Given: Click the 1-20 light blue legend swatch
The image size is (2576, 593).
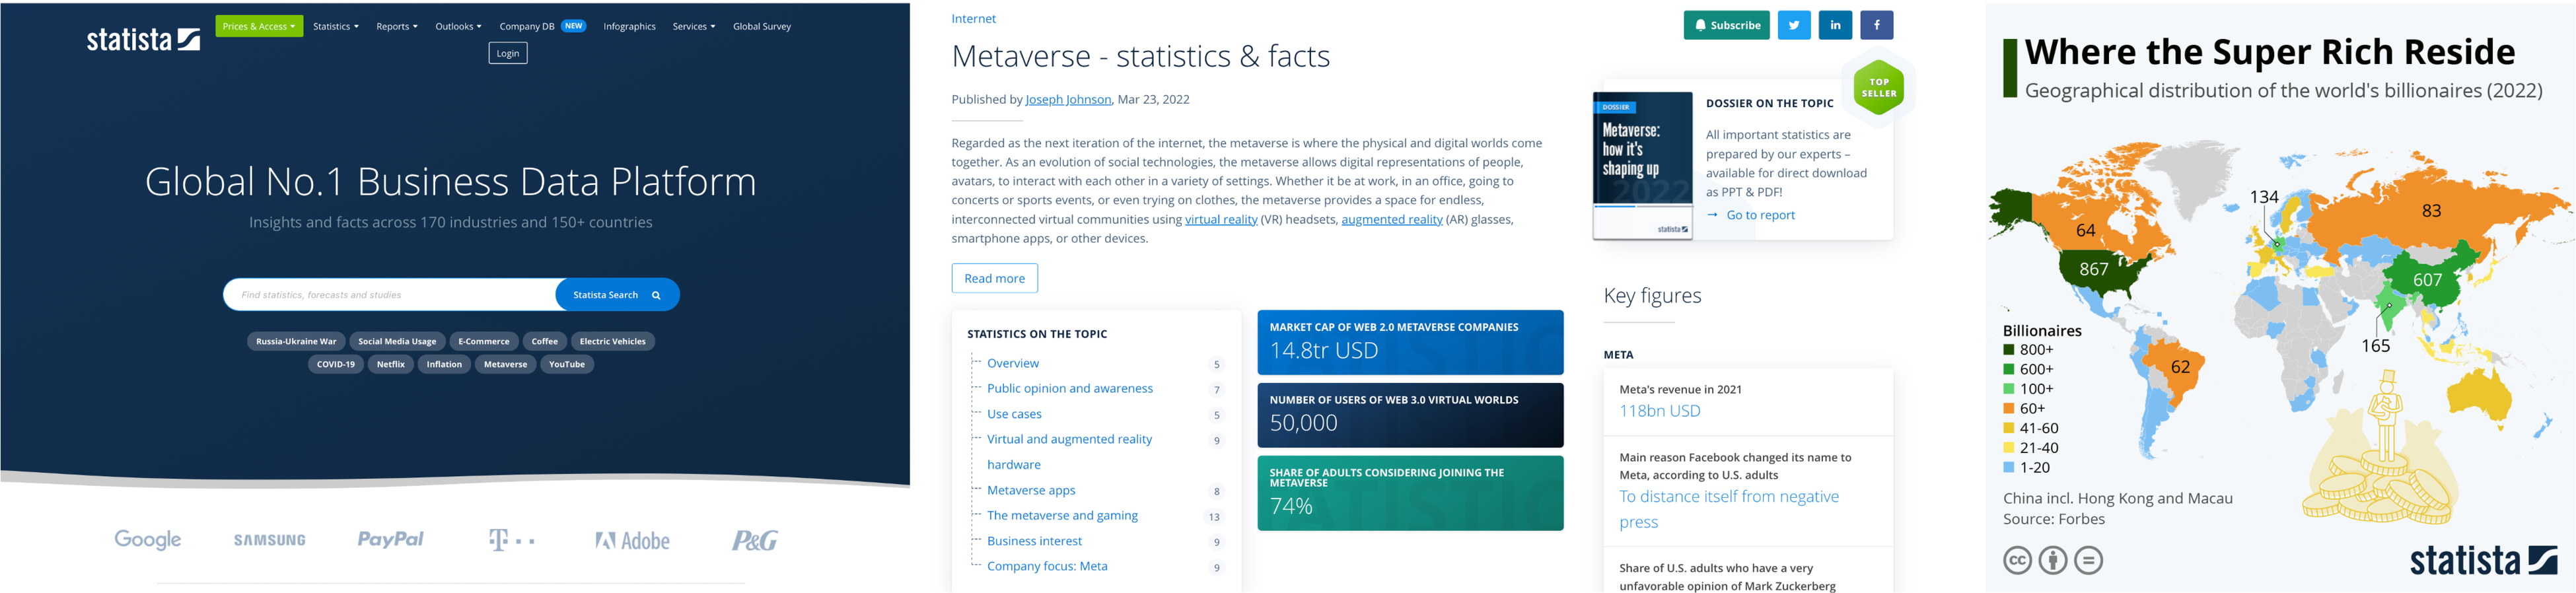Looking at the screenshot, I should click(x=2008, y=467).
